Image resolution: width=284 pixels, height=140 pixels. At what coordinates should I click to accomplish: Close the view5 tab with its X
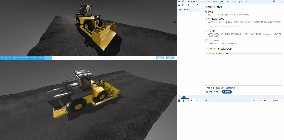pos(36,57)
